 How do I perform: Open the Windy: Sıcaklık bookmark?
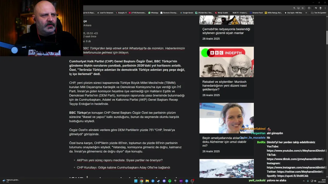tap(221, 13)
